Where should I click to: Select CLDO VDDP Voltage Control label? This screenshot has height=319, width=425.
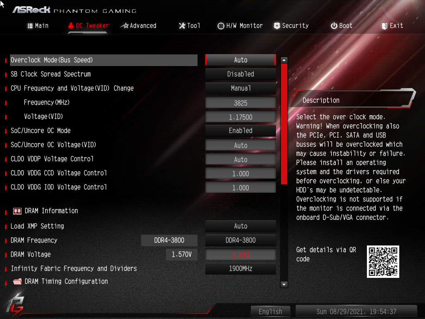pos(52,159)
